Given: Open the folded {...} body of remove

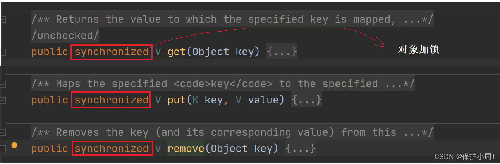Looking at the screenshot, I should click(x=301, y=149).
